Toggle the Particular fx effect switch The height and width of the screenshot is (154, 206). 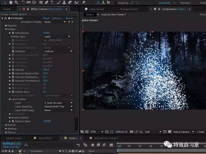(6, 18)
